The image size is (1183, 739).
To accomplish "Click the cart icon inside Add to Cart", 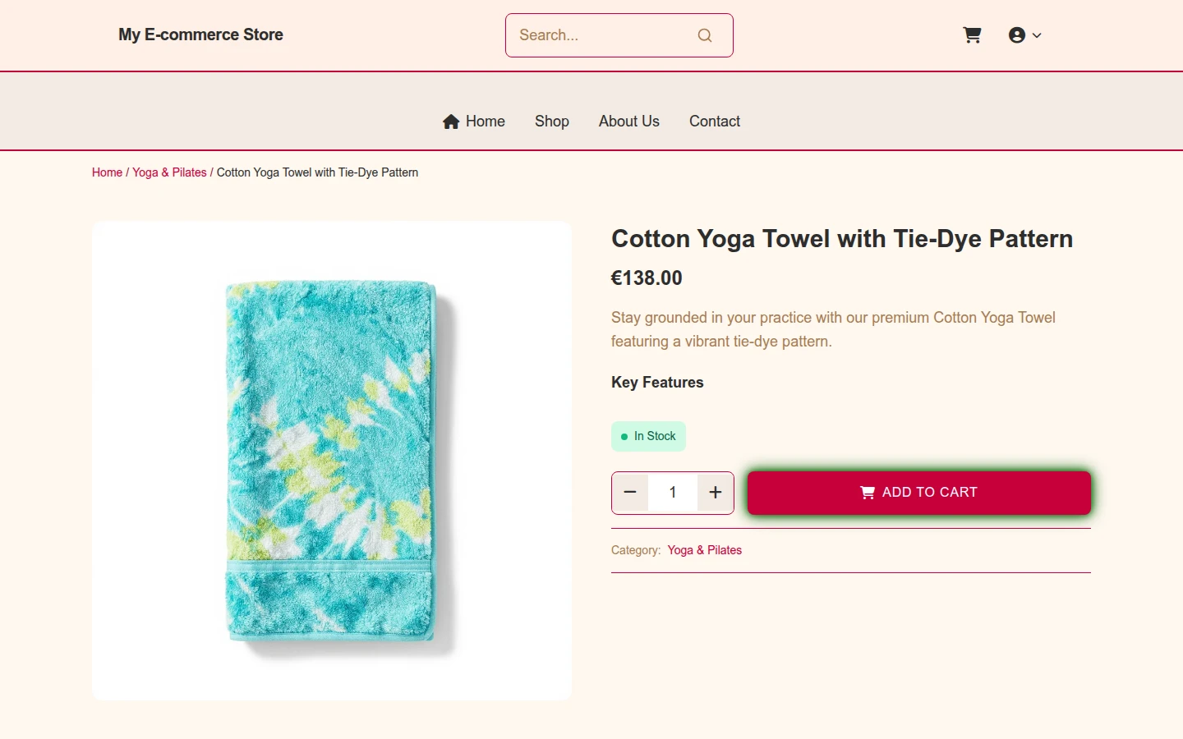I will click(868, 493).
